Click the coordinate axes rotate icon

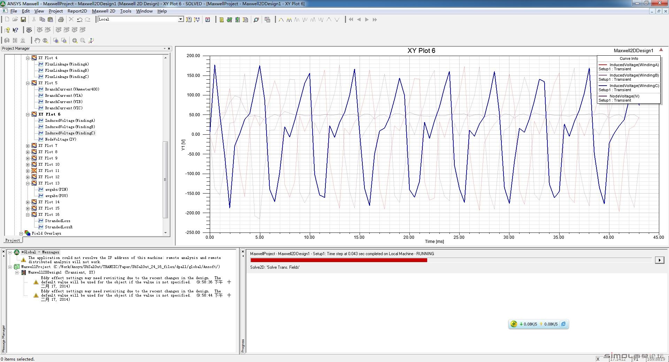pos(91,40)
